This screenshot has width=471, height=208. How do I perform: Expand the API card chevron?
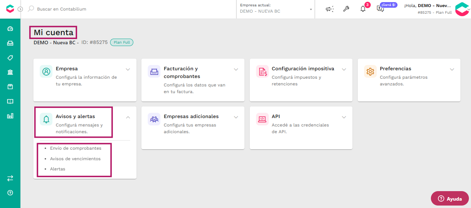point(344,117)
